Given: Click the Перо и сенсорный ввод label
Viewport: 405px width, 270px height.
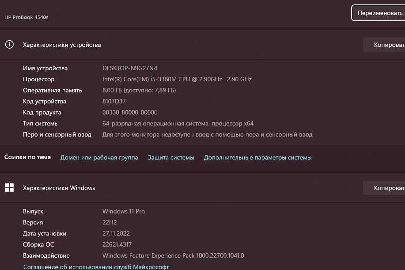Looking at the screenshot, I should (57, 135).
